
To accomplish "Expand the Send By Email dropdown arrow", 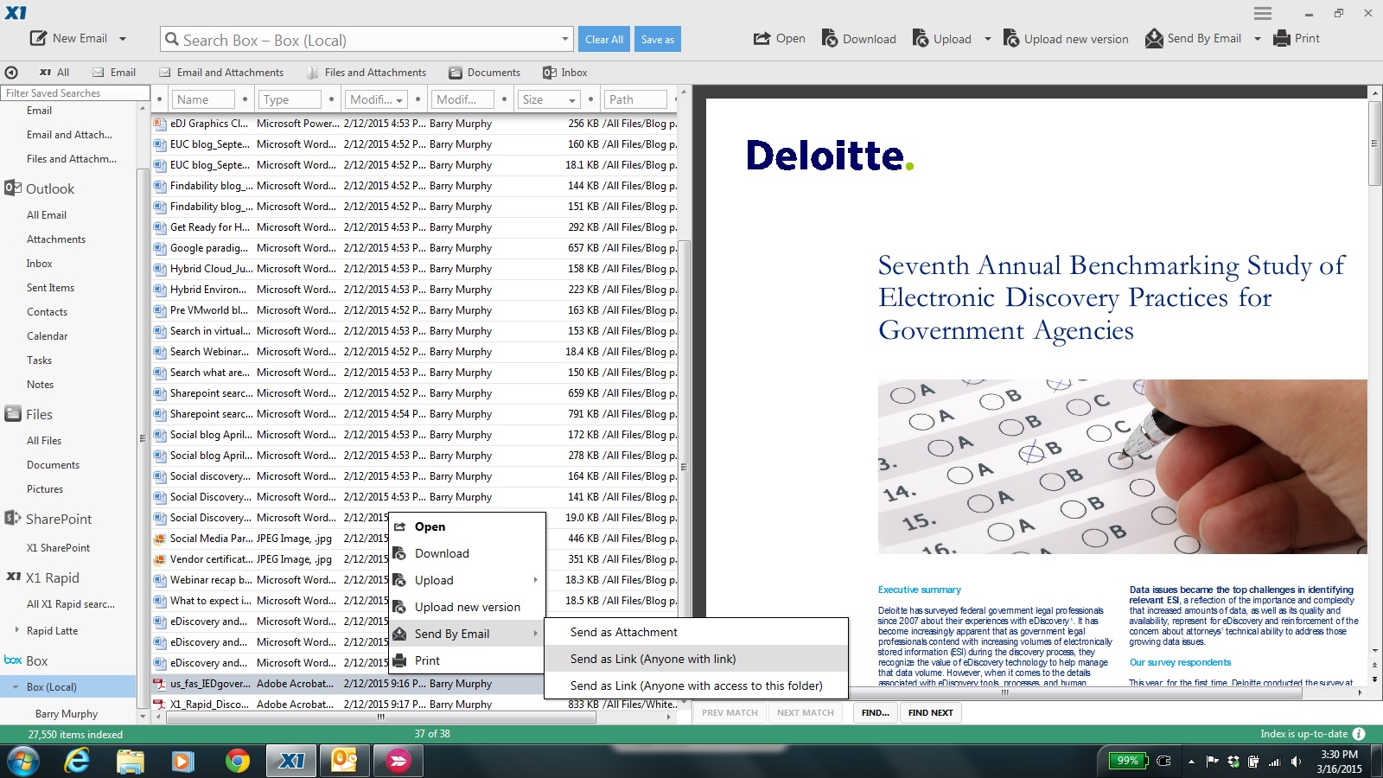I will (1258, 39).
